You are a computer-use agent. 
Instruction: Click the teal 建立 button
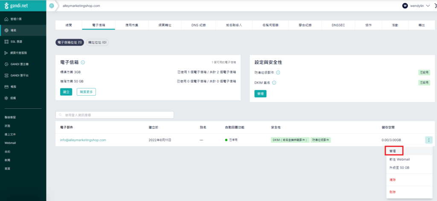pyautogui.click(x=66, y=92)
